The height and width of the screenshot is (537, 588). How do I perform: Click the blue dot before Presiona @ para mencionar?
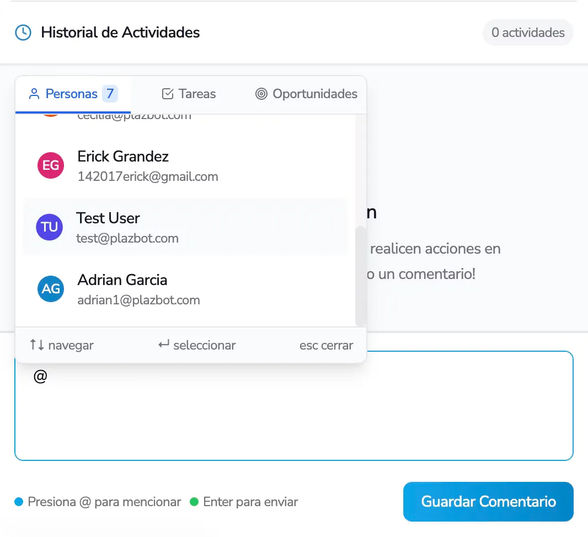coord(18,502)
